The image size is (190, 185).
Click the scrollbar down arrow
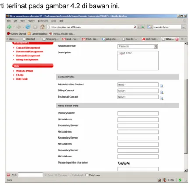pos(186,170)
